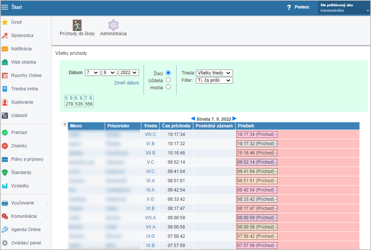
Task: Click the Zmeň dátum link
Action: point(126,83)
